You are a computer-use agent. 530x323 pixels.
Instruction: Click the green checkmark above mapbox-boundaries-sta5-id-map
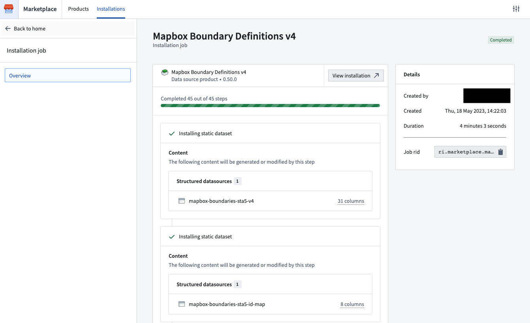pyautogui.click(x=172, y=237)
